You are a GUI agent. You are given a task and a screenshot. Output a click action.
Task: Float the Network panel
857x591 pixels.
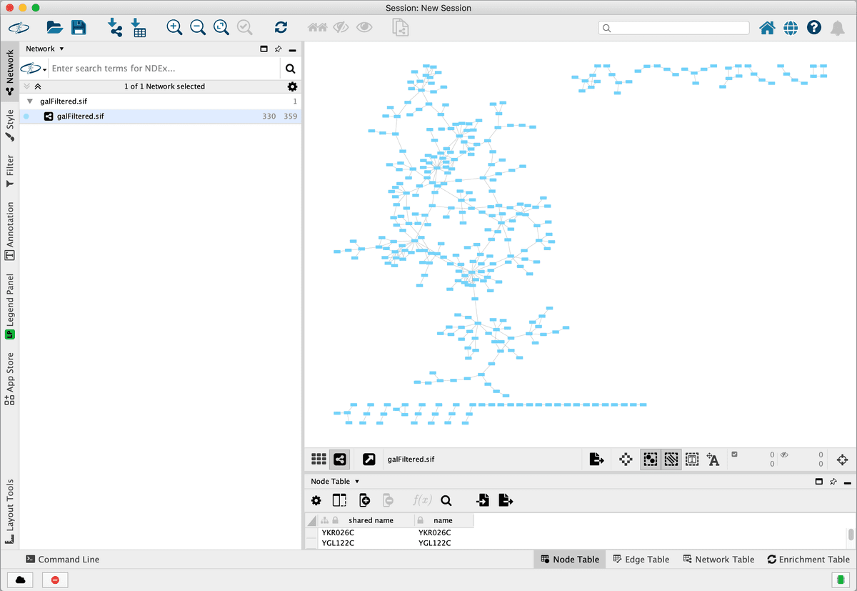pos(264,49)
